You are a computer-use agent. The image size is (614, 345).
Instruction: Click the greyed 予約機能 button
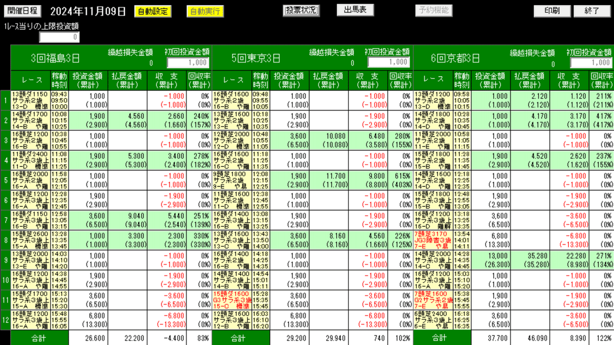[x=433, y=10]
